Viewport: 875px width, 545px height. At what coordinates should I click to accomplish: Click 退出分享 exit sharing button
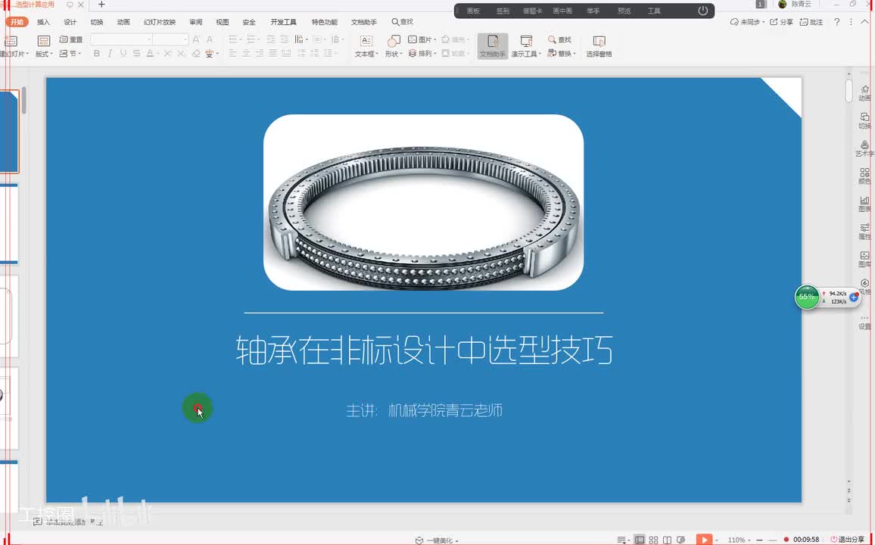pyautogui.click(x=847, y=540)
